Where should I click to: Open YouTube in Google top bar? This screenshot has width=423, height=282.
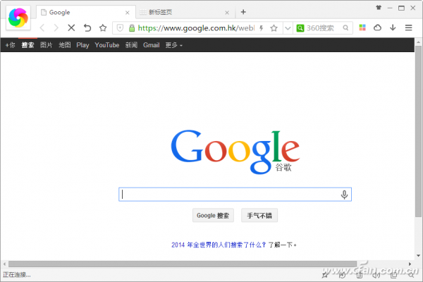(x=107, y=45)
